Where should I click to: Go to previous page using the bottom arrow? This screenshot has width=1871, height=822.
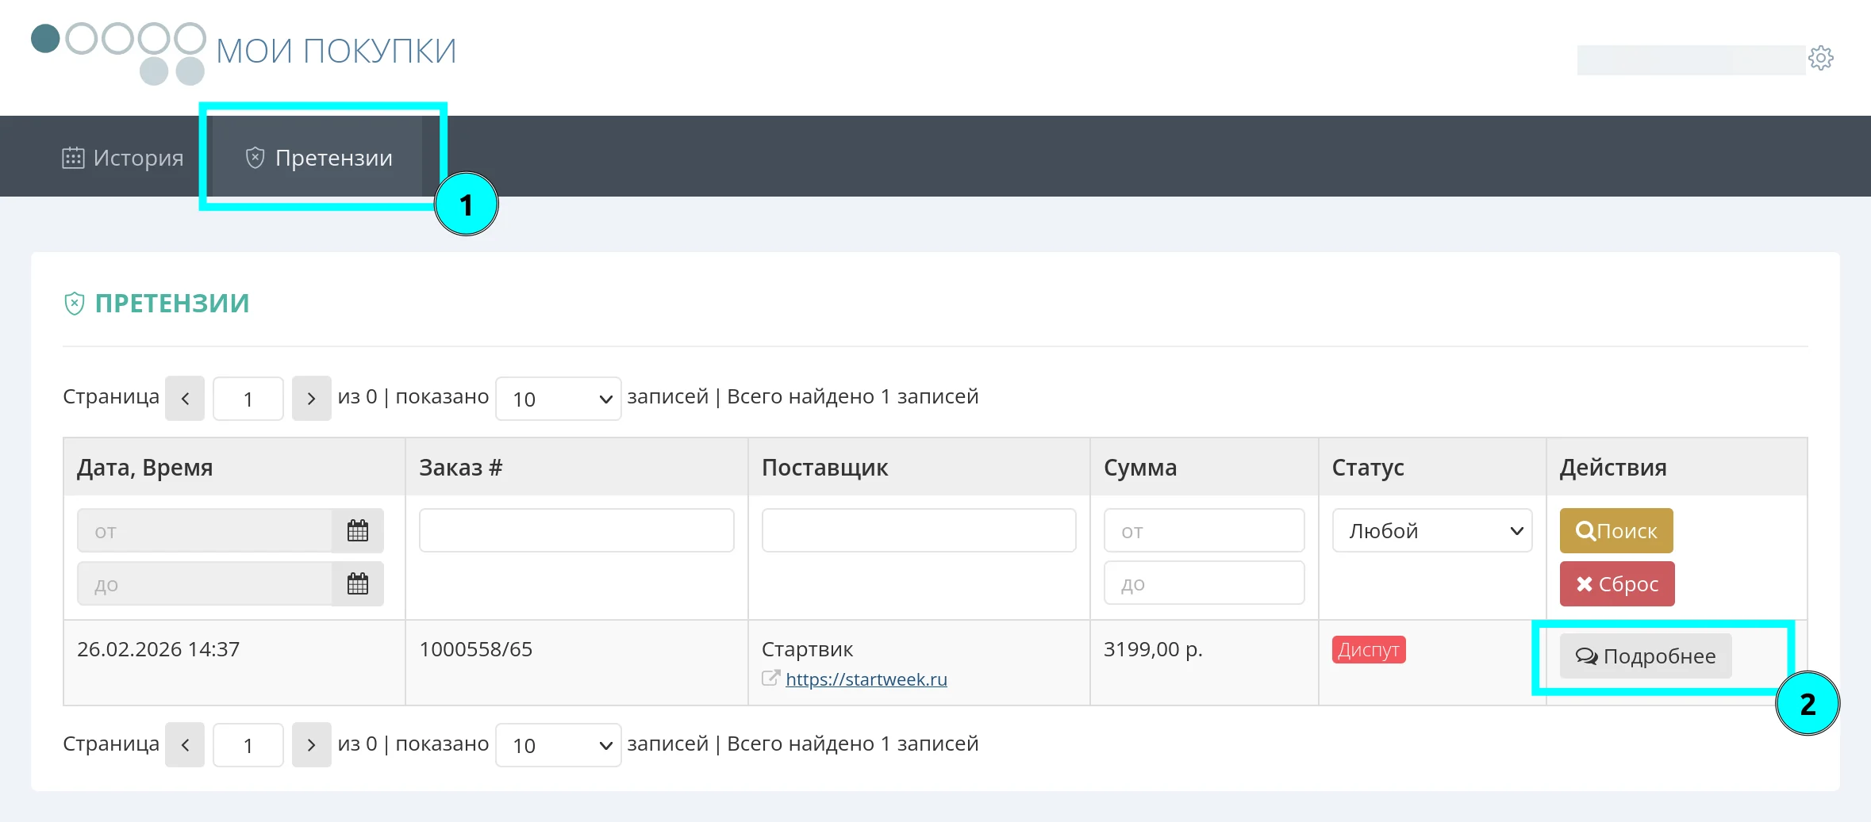tap(185, 745)
